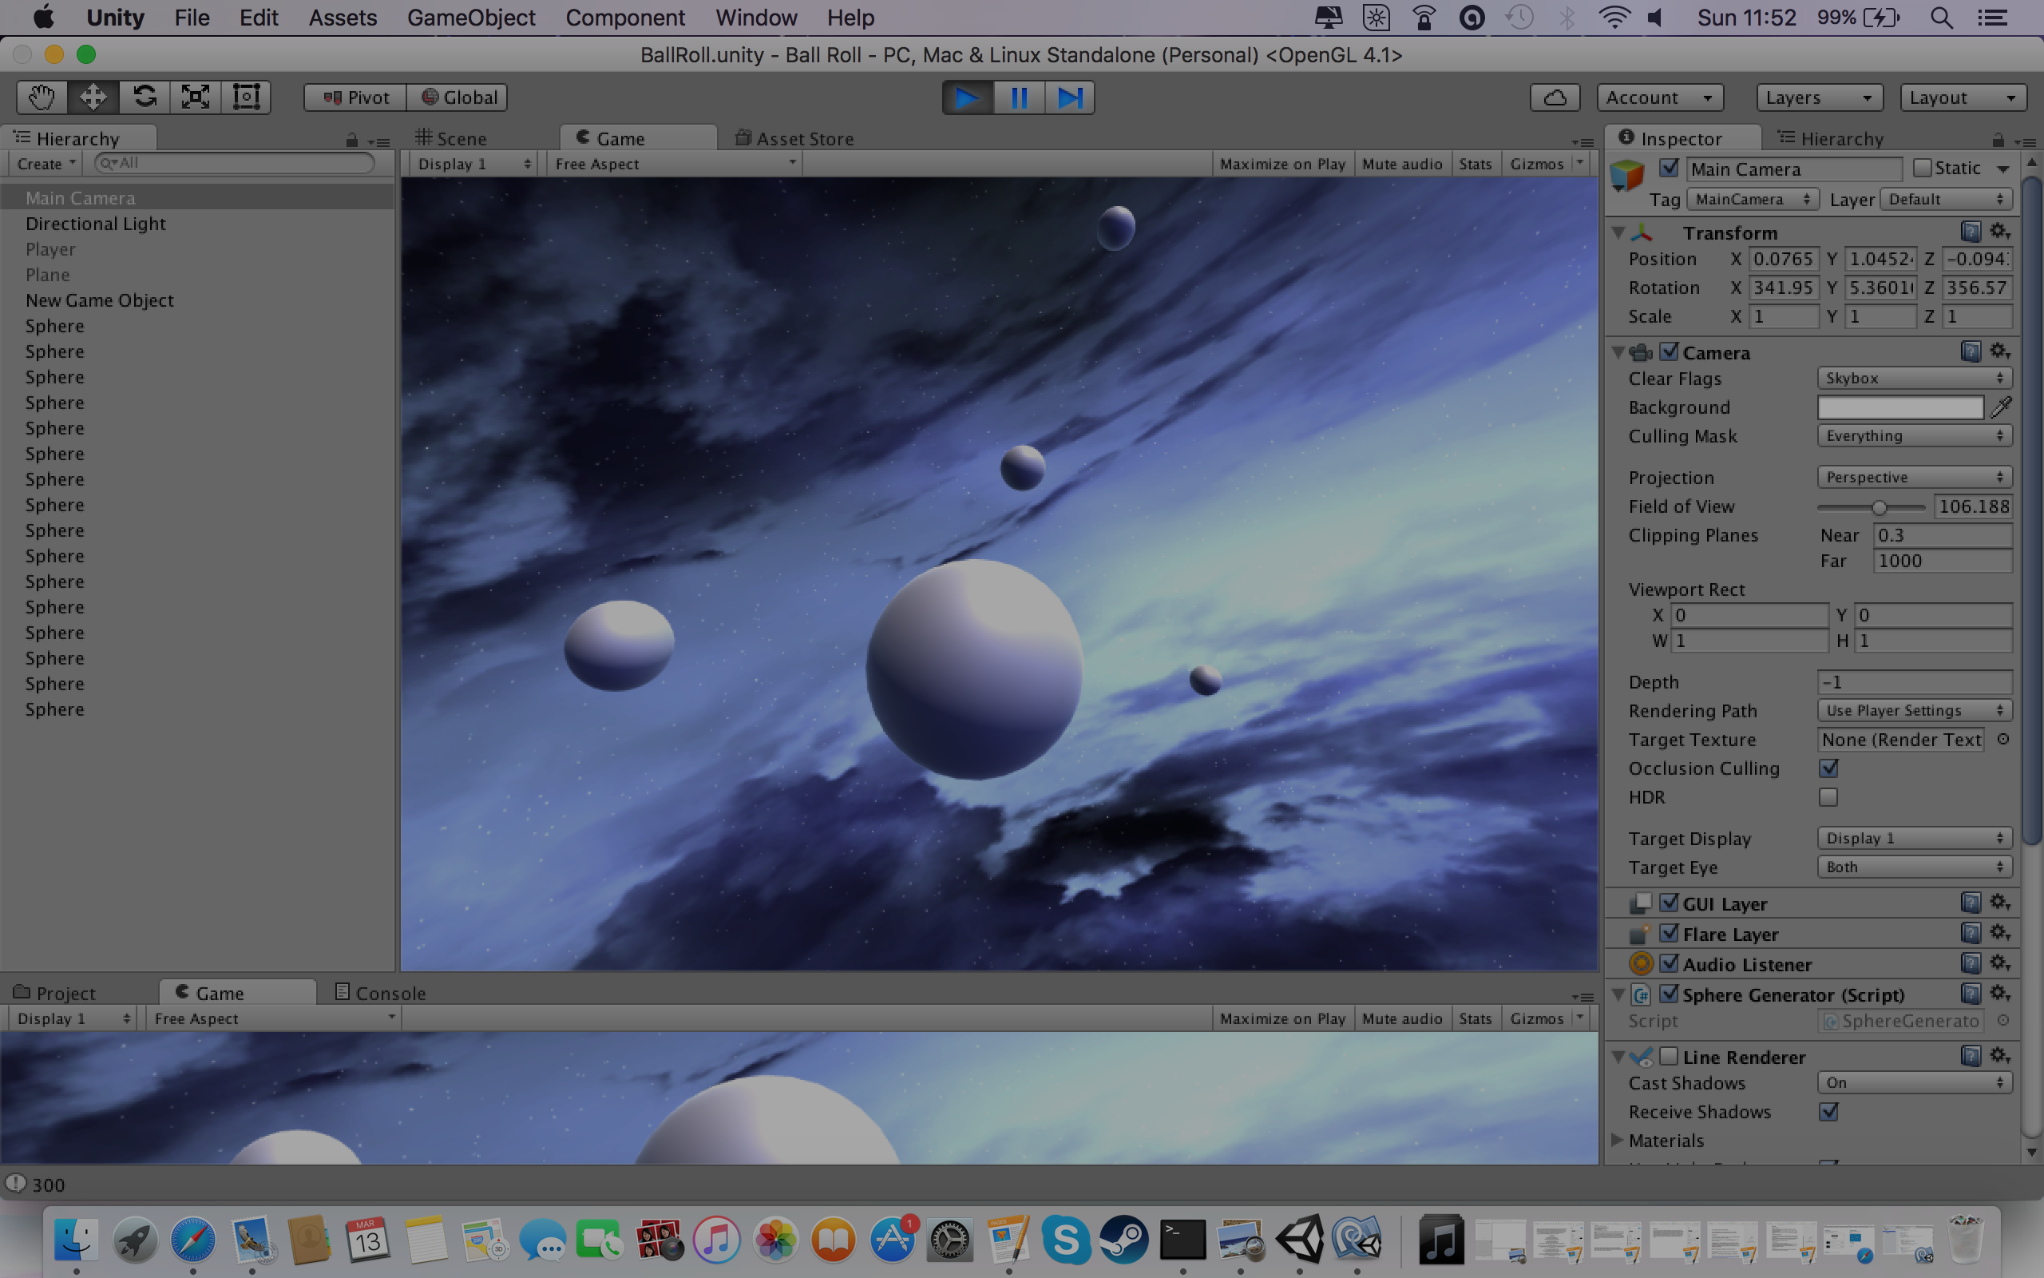Open Transform component help icon
The image size is (2044, 1278).
(x=1970, y=232)
